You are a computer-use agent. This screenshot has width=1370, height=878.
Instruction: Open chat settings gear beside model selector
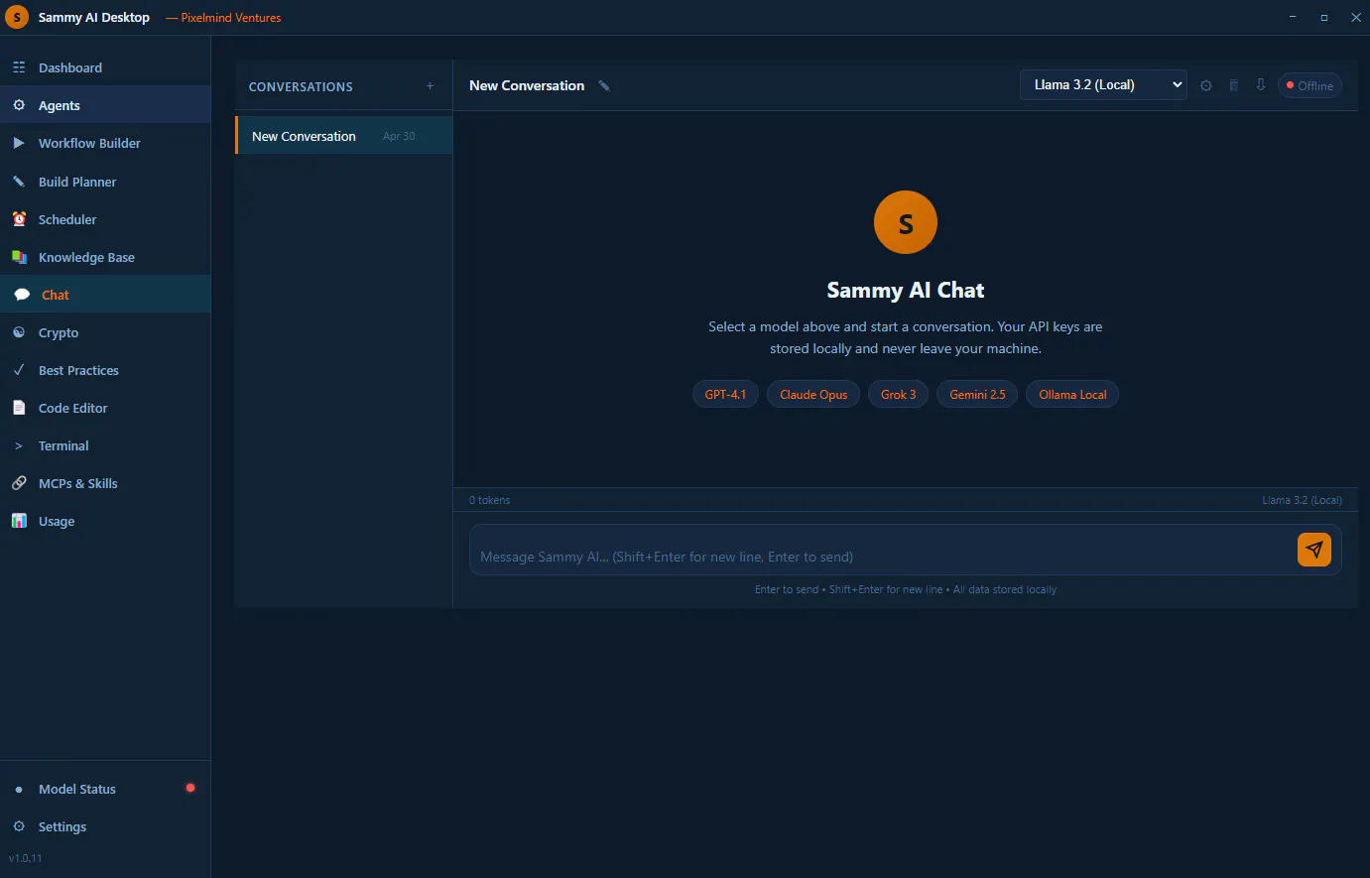point(1206,85)
